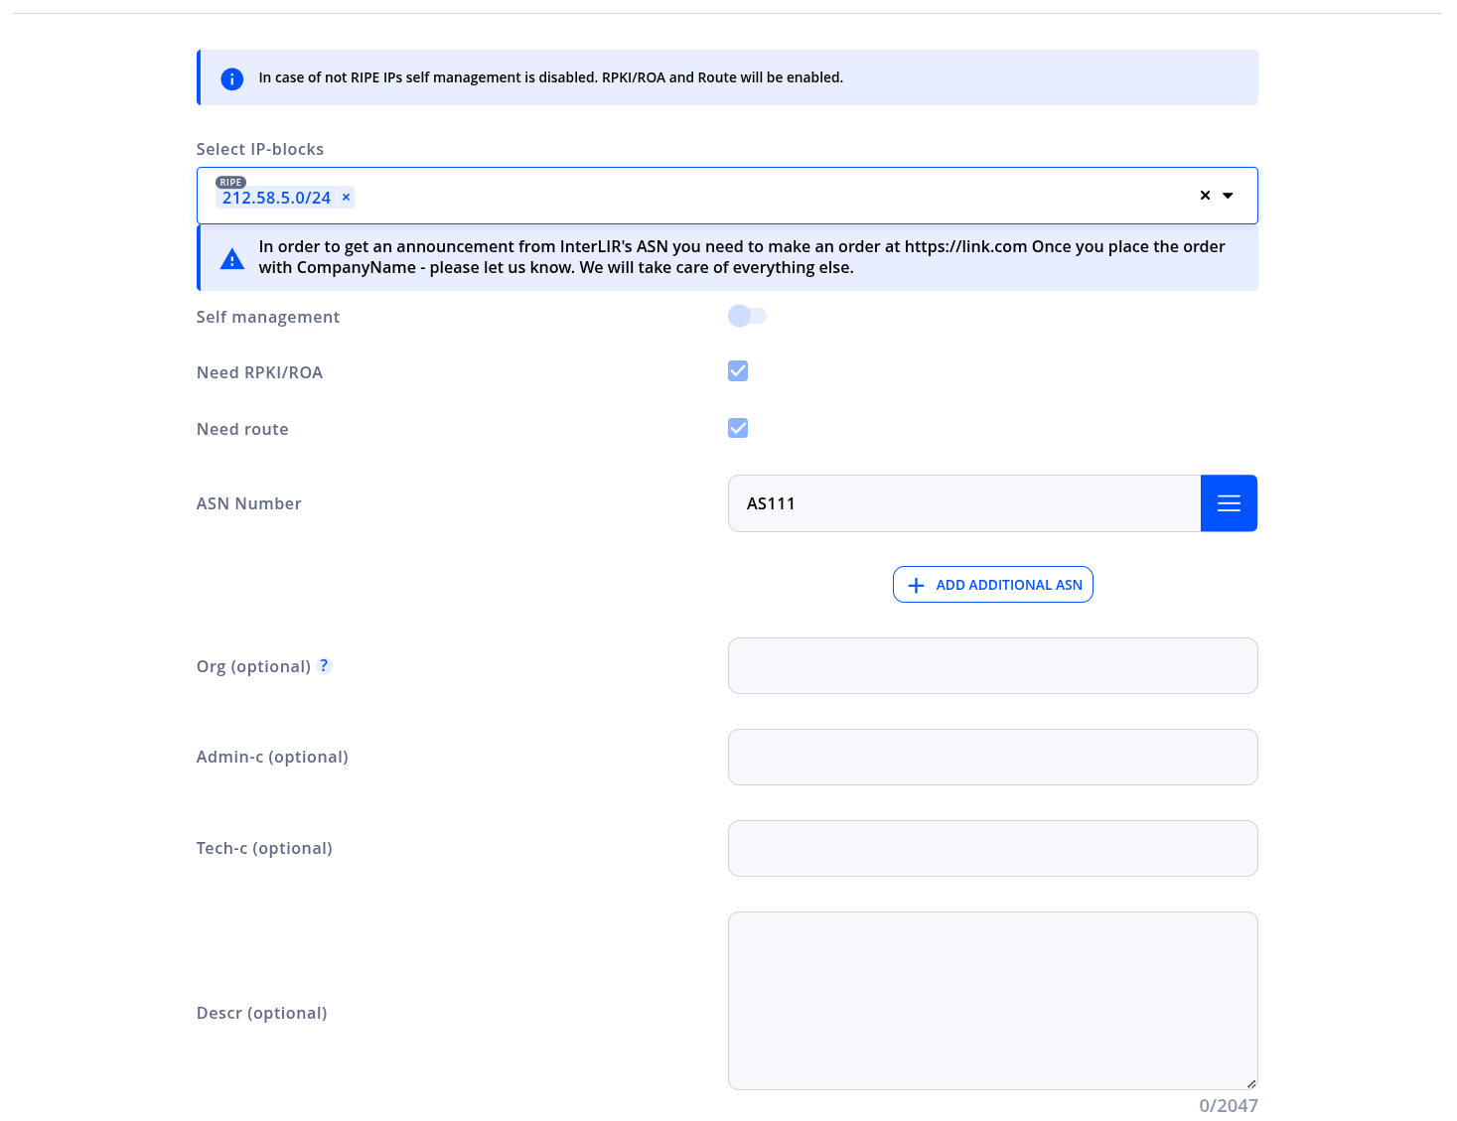Click into the Descr text area
The image size is (1457, 1121).
click(993, 1001)
